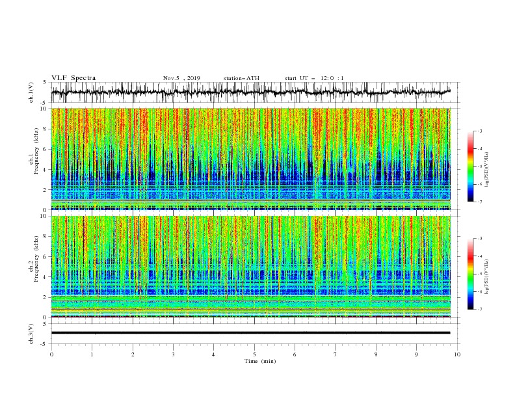Select the date text "Nov.5 , 2019"
This screenshot has height=398, width=515.
181,78
